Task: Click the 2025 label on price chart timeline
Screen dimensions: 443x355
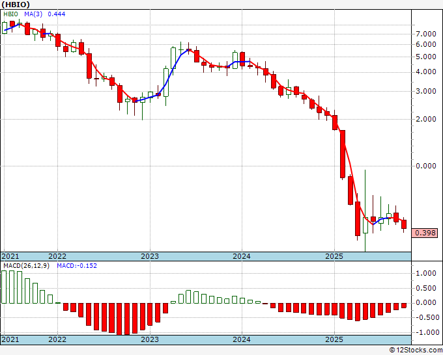Action: point(334,256)
